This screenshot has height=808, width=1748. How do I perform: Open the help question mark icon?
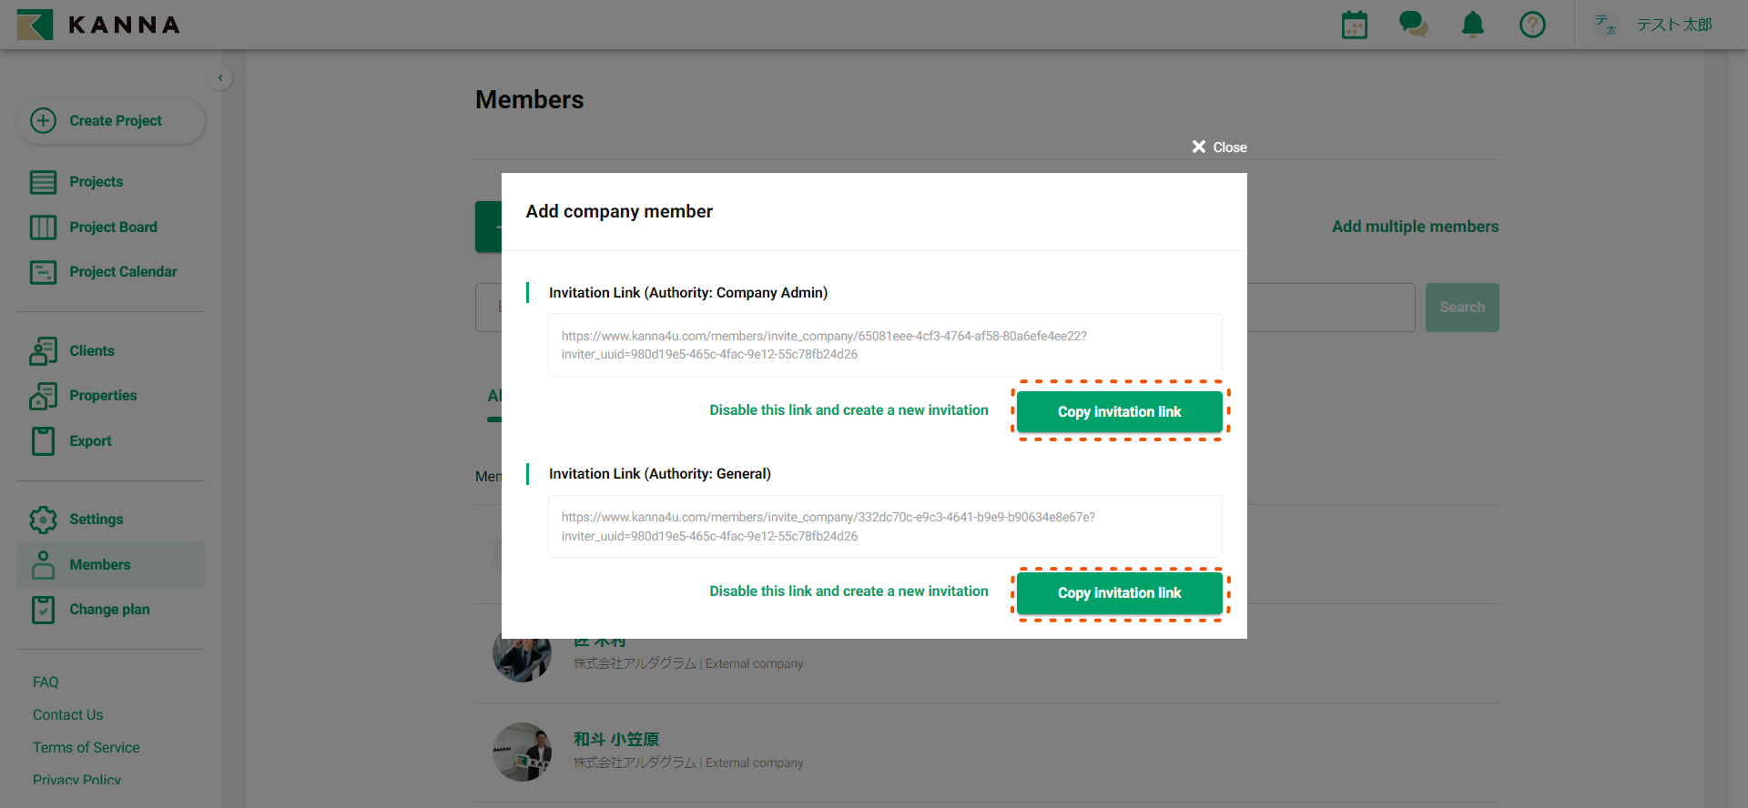click(x=1532, y=25)
